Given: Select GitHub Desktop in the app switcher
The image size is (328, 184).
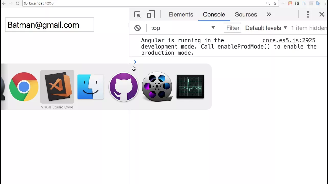Looking at the screenshot, I should (x=124, y=87).
